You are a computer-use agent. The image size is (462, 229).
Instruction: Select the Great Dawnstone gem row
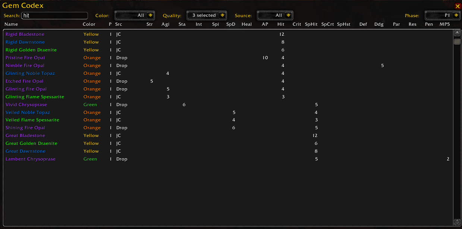pyautogui.click(x=228, y=151)
